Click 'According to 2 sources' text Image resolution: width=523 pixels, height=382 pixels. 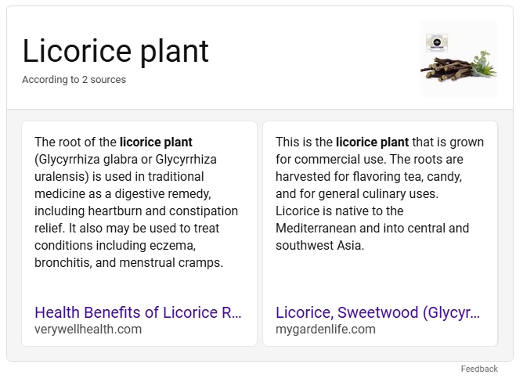coord(74,80)
